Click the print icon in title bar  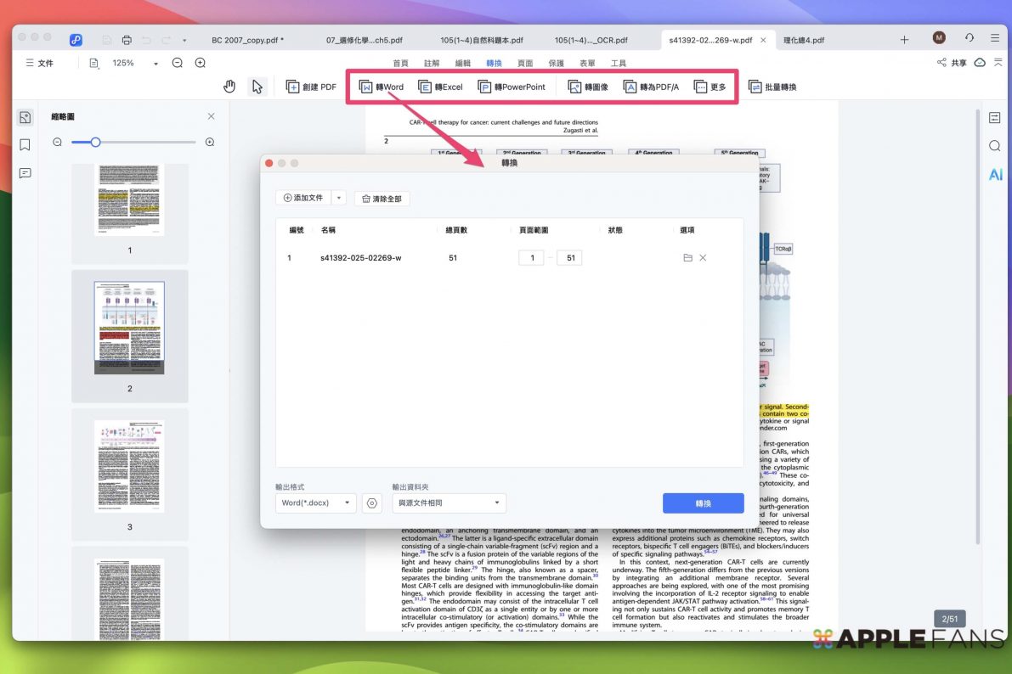127,40
